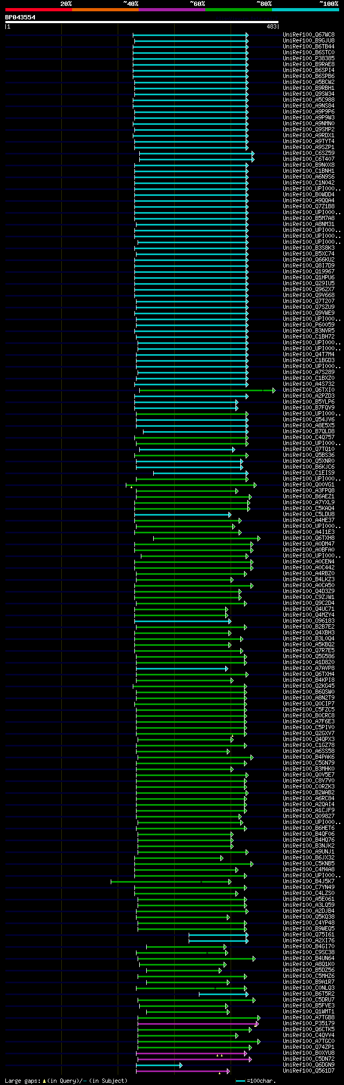Select the UniRef100_A2PZD3 label

pyautogui.click(x=309, y=396)
